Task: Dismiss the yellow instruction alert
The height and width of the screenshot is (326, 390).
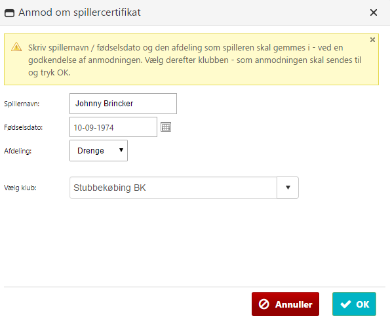Action: pyautogui.click(x=372, y=39)
